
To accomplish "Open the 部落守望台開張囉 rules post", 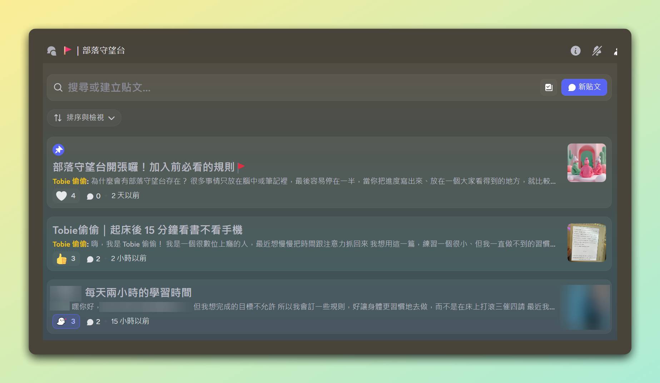I will (x=143, y=167).
